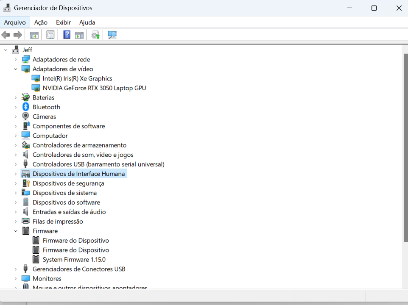This screenshot has height=305, width=408.
Task: Click the Back arrow toolbar icon
Action: (6, 35)
